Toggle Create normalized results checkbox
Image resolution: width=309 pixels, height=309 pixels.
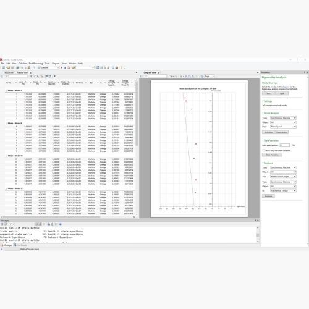[263, 105]
